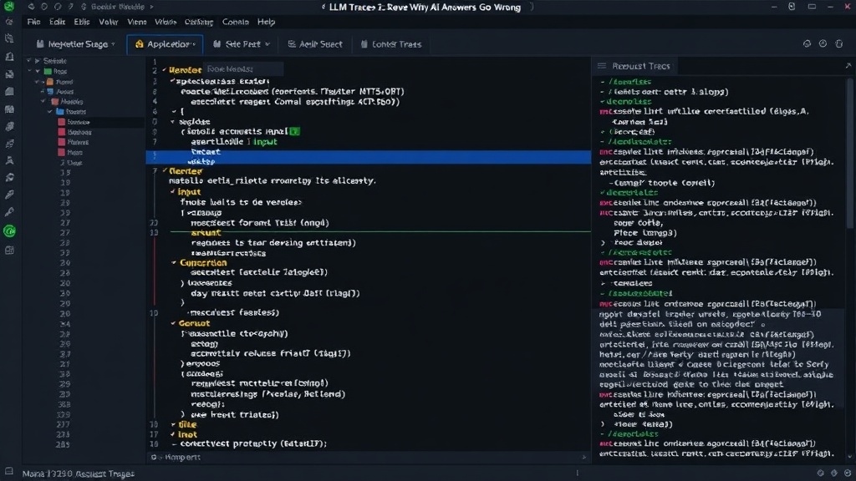Open the person icon in the left sidebar

click(9, 160)
